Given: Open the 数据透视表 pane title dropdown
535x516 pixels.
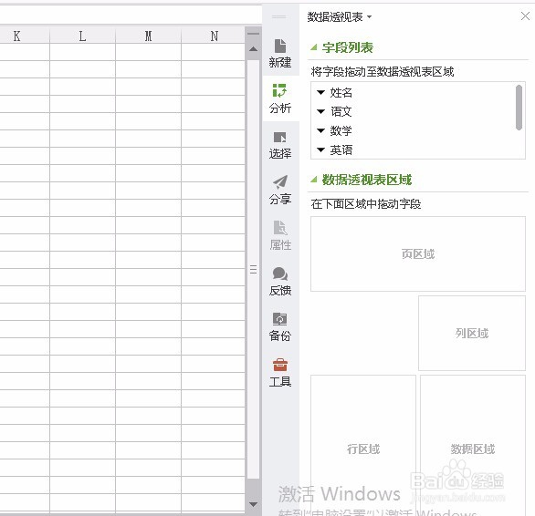Looking at the screenshot, I should pyautogui.click(x=369, y=16).
